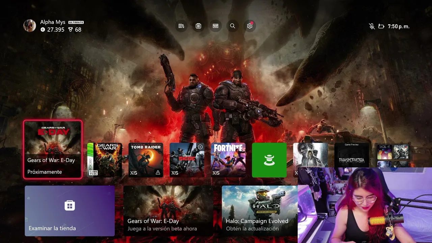Launch the Rainbow Six Siege game tile
Viewport: 432px width, 243px height.
tap(187, 160)
